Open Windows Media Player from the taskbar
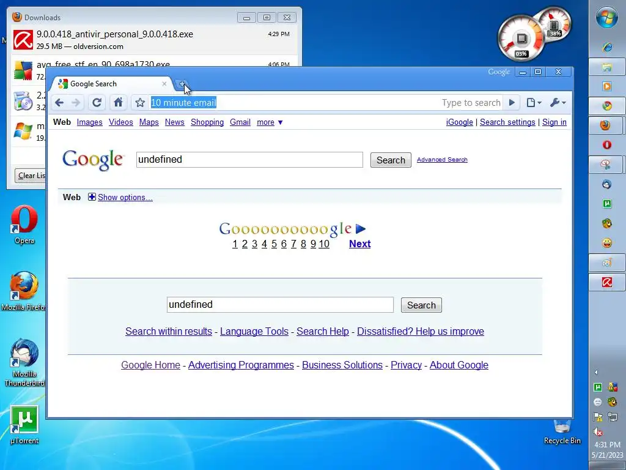626x470 pixels. pos(607,86)
